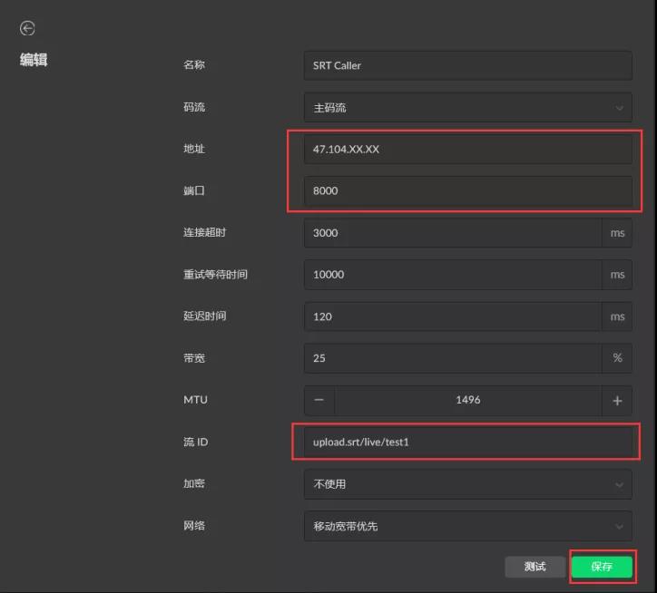Click the 保存 save button
The height and width of the screenshot is (593, 657).
(x=602, y=567)
